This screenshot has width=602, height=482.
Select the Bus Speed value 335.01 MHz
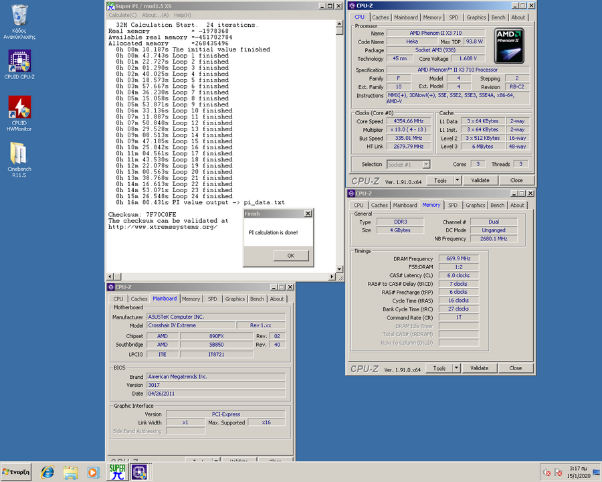coord(409,138)
